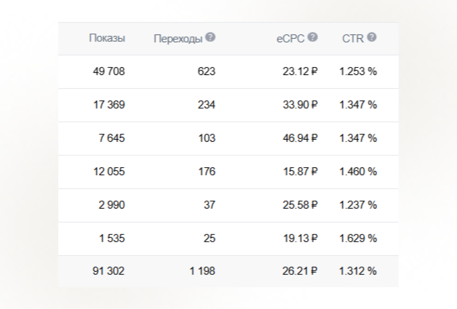The image size is (457, 309).
Task: Sort by the CTR column header
Action: pyautogui.click(x=353, y=38)
